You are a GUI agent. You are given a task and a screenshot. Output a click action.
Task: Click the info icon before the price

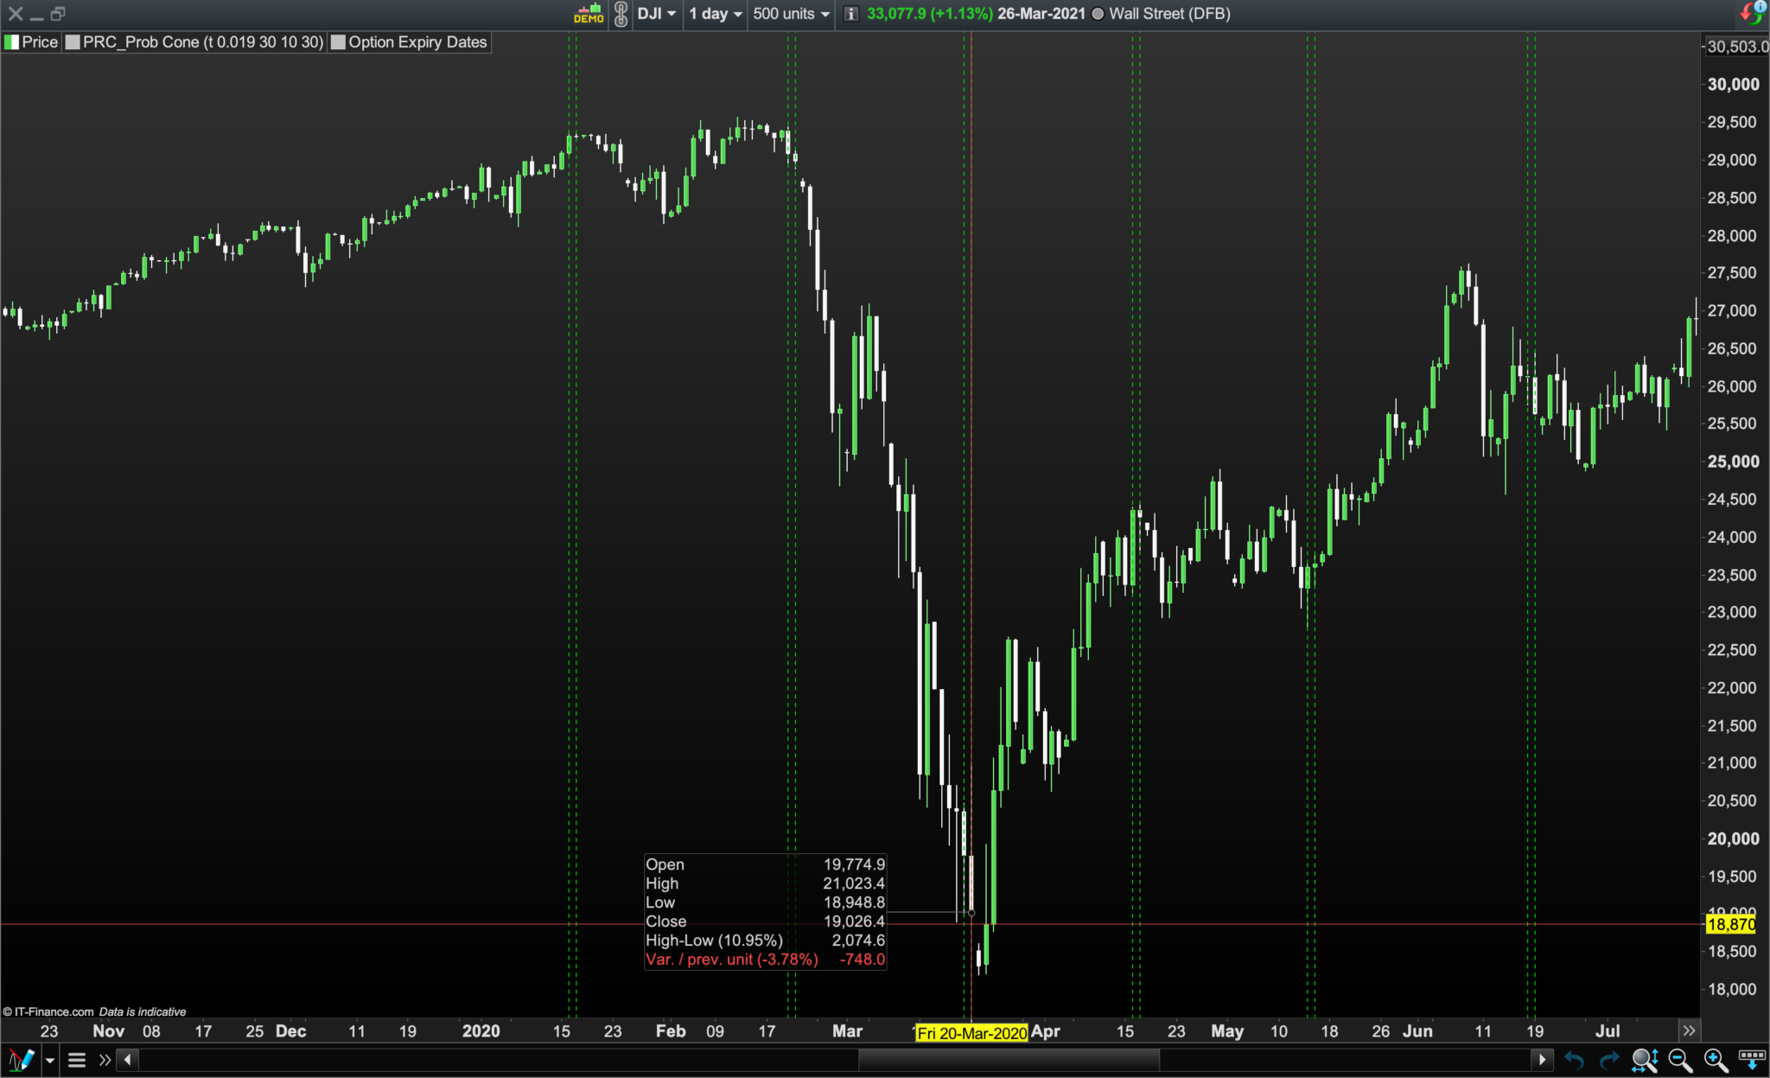coord(850,14)
